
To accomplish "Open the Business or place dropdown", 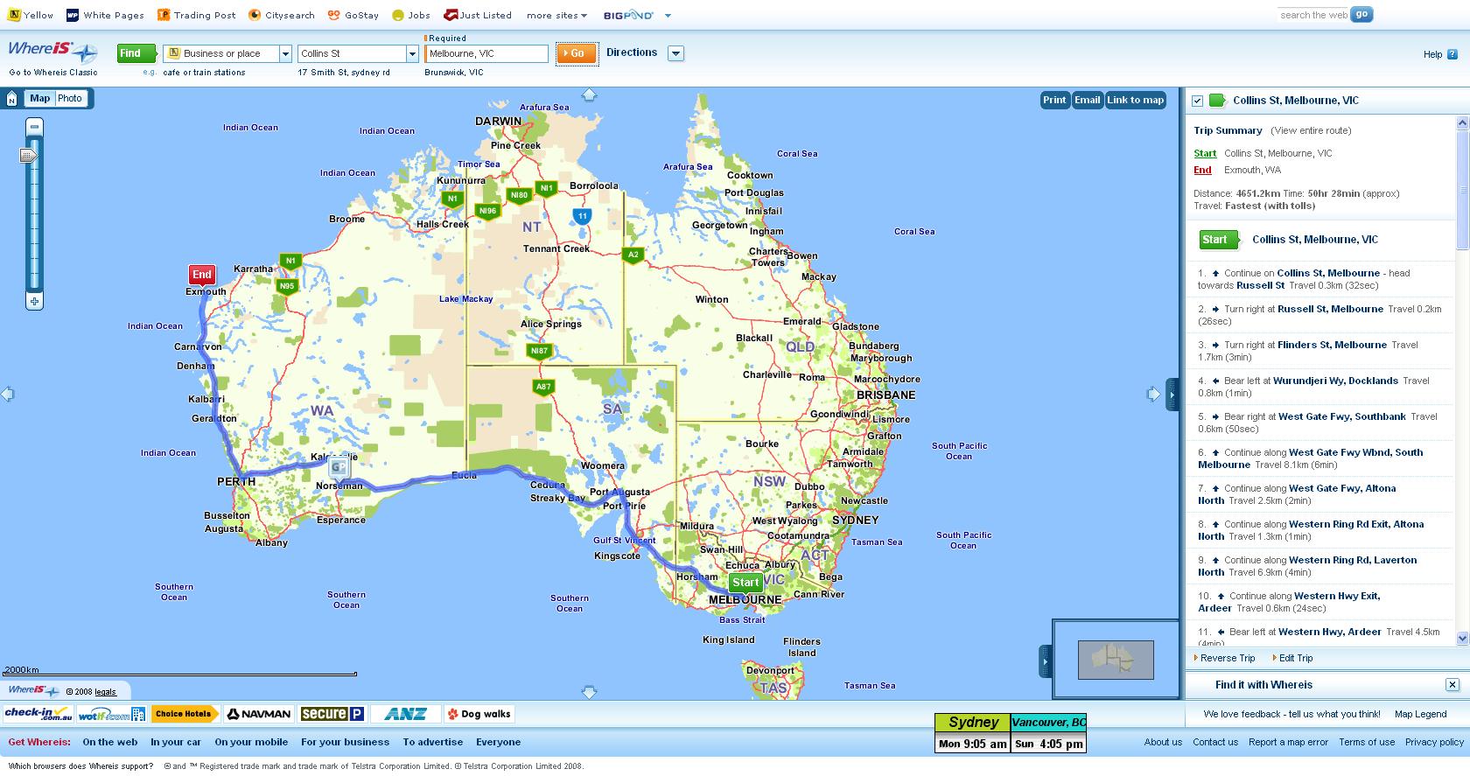I will 285,54.
